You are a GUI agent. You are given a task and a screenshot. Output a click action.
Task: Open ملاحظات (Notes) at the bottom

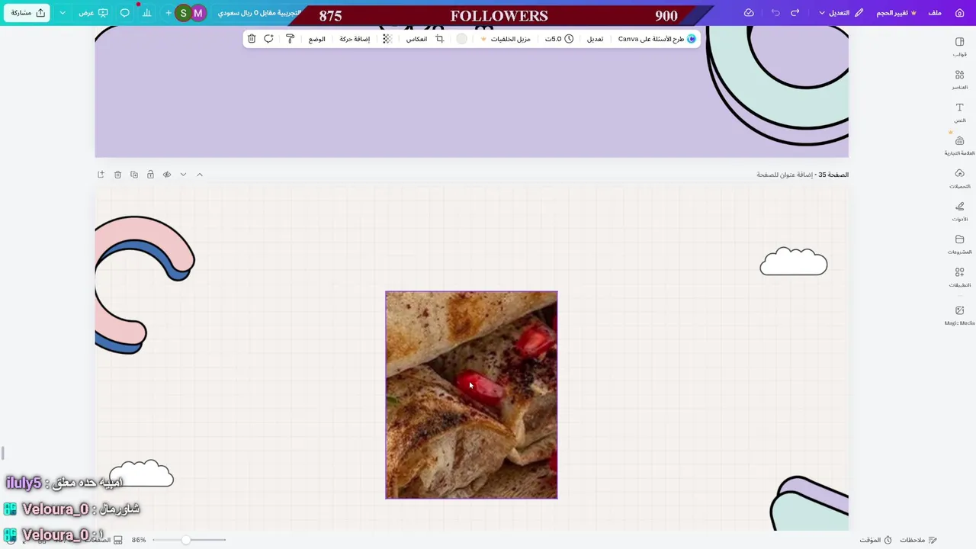918,540
